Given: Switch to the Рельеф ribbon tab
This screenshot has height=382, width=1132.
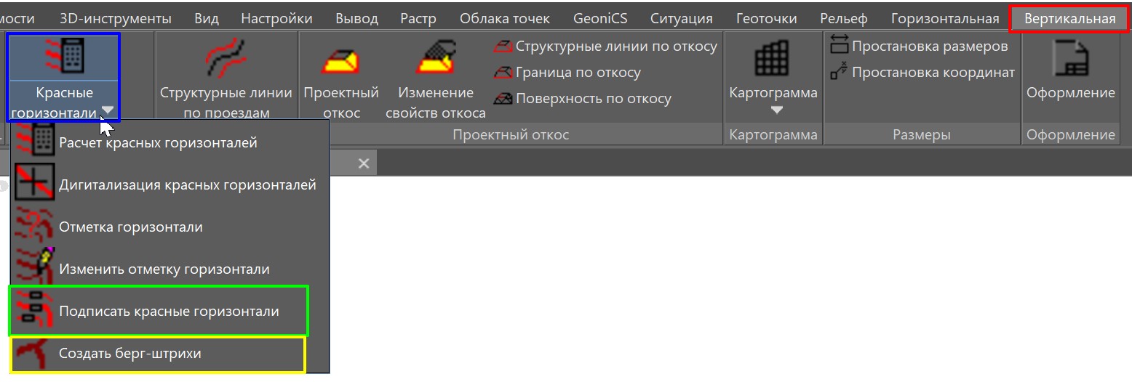Looking at the screenshot, I should pos(844,18).
